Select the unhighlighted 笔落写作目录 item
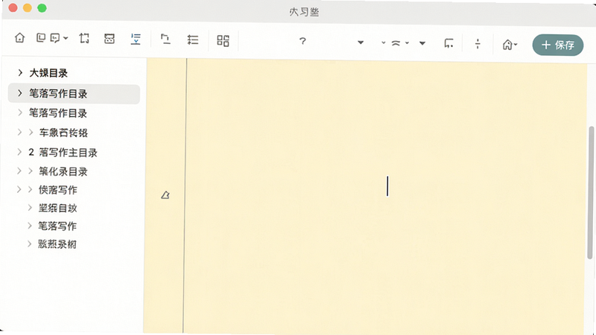596x335 pixels. (58, 113)
